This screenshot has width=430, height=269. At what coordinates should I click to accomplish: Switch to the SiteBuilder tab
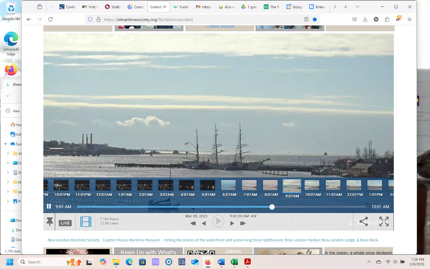(113, 7)
